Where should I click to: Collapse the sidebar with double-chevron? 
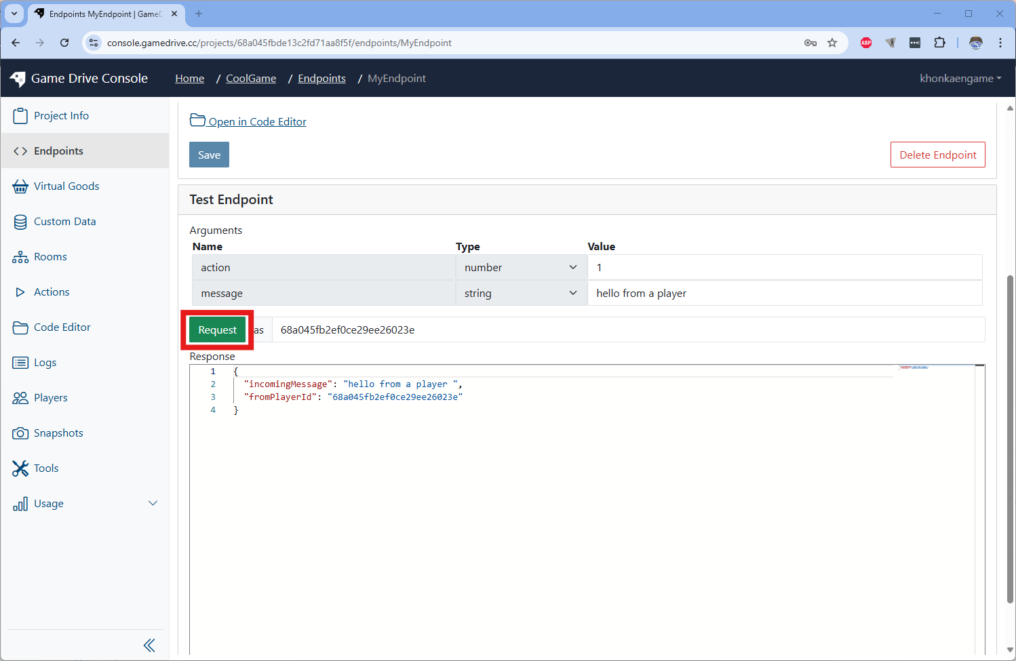(149, 645)
